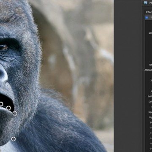Viewport: 152px width, 152px height.
Task: Select the control point on the gorilla's chin
Action: click(x=14, y=139)
